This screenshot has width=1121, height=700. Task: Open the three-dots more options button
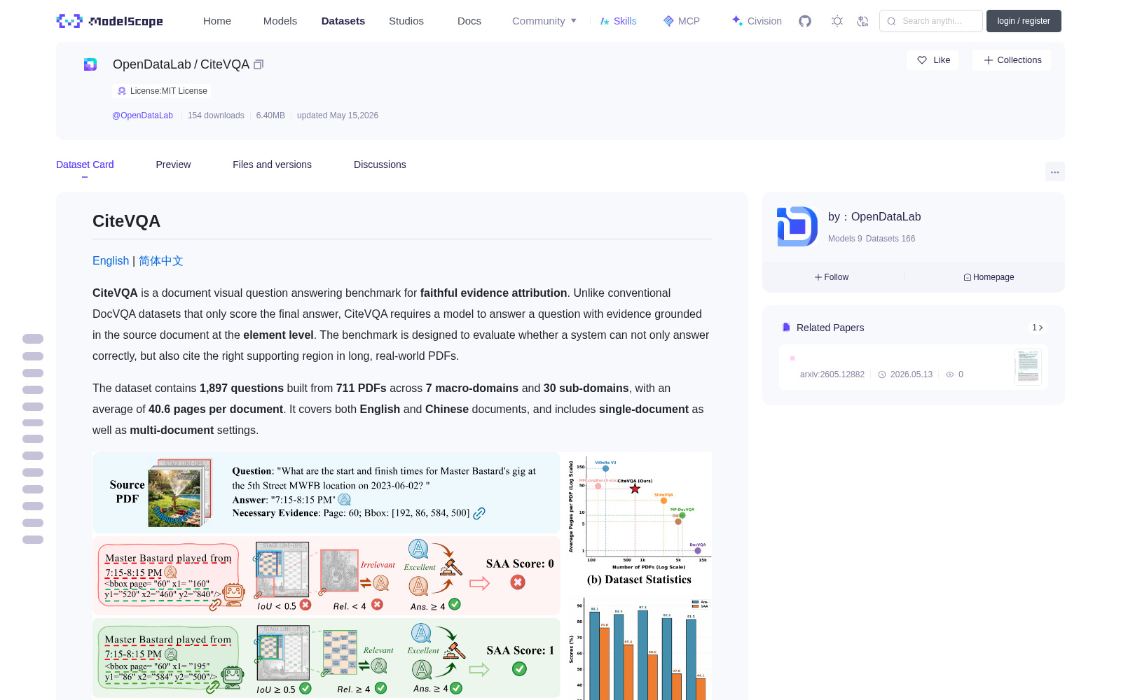click(x=1054, y=171)
